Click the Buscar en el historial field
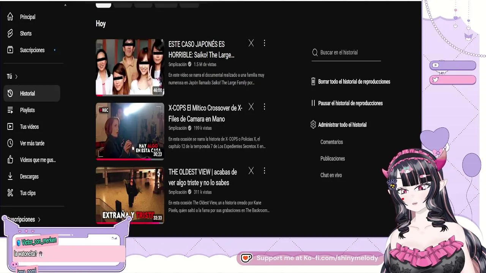Screen dimensions: 486x273 pyautogui.click(x=346, y=53)
